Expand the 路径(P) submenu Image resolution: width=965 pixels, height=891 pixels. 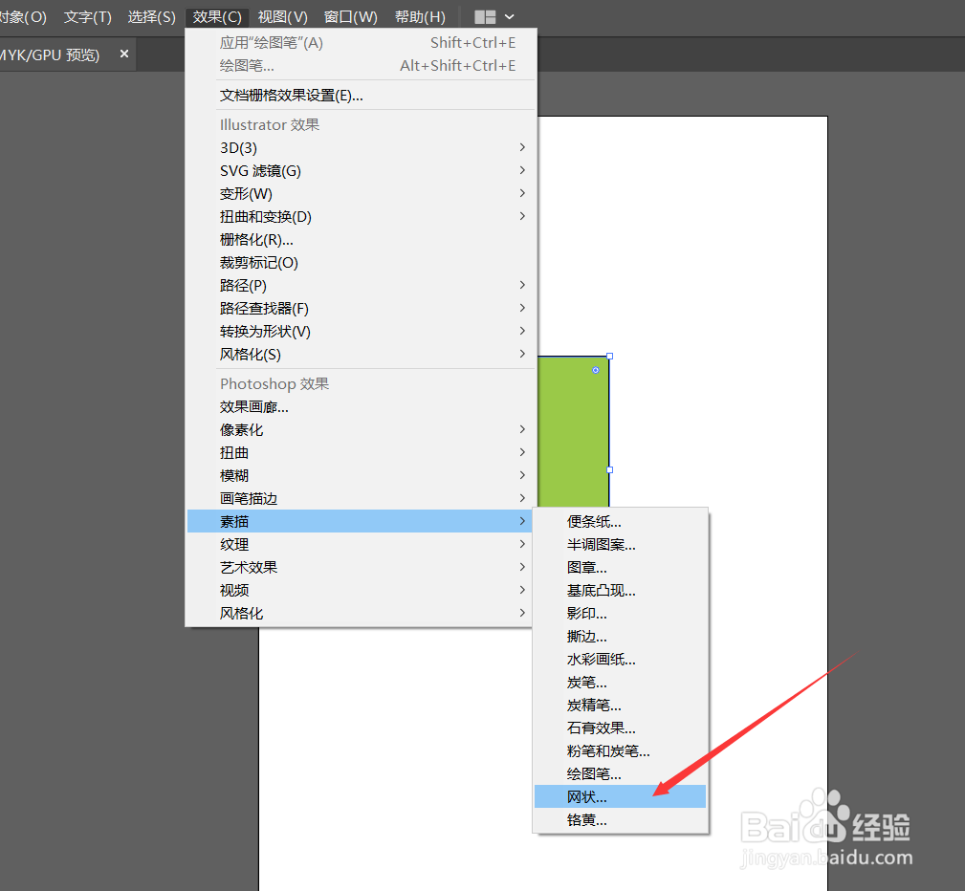coord(362,286)
